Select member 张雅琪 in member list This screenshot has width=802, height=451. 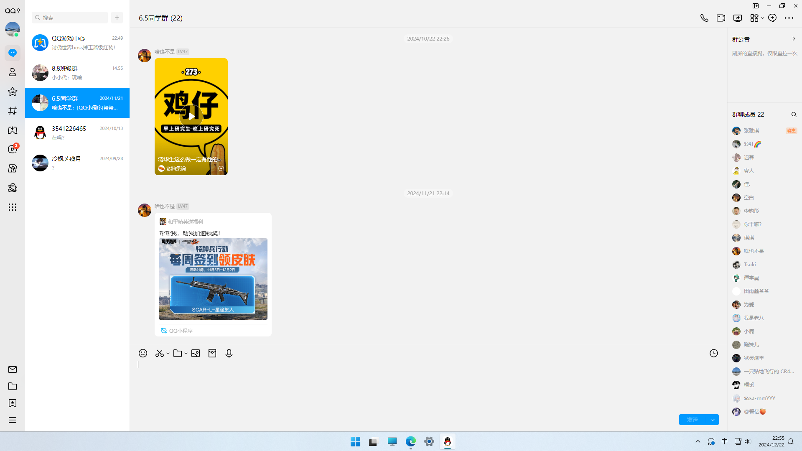click(764, 131)
